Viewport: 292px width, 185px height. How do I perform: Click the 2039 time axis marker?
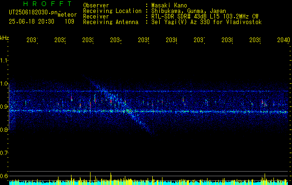pyautogui.click(x=255, y=40)
